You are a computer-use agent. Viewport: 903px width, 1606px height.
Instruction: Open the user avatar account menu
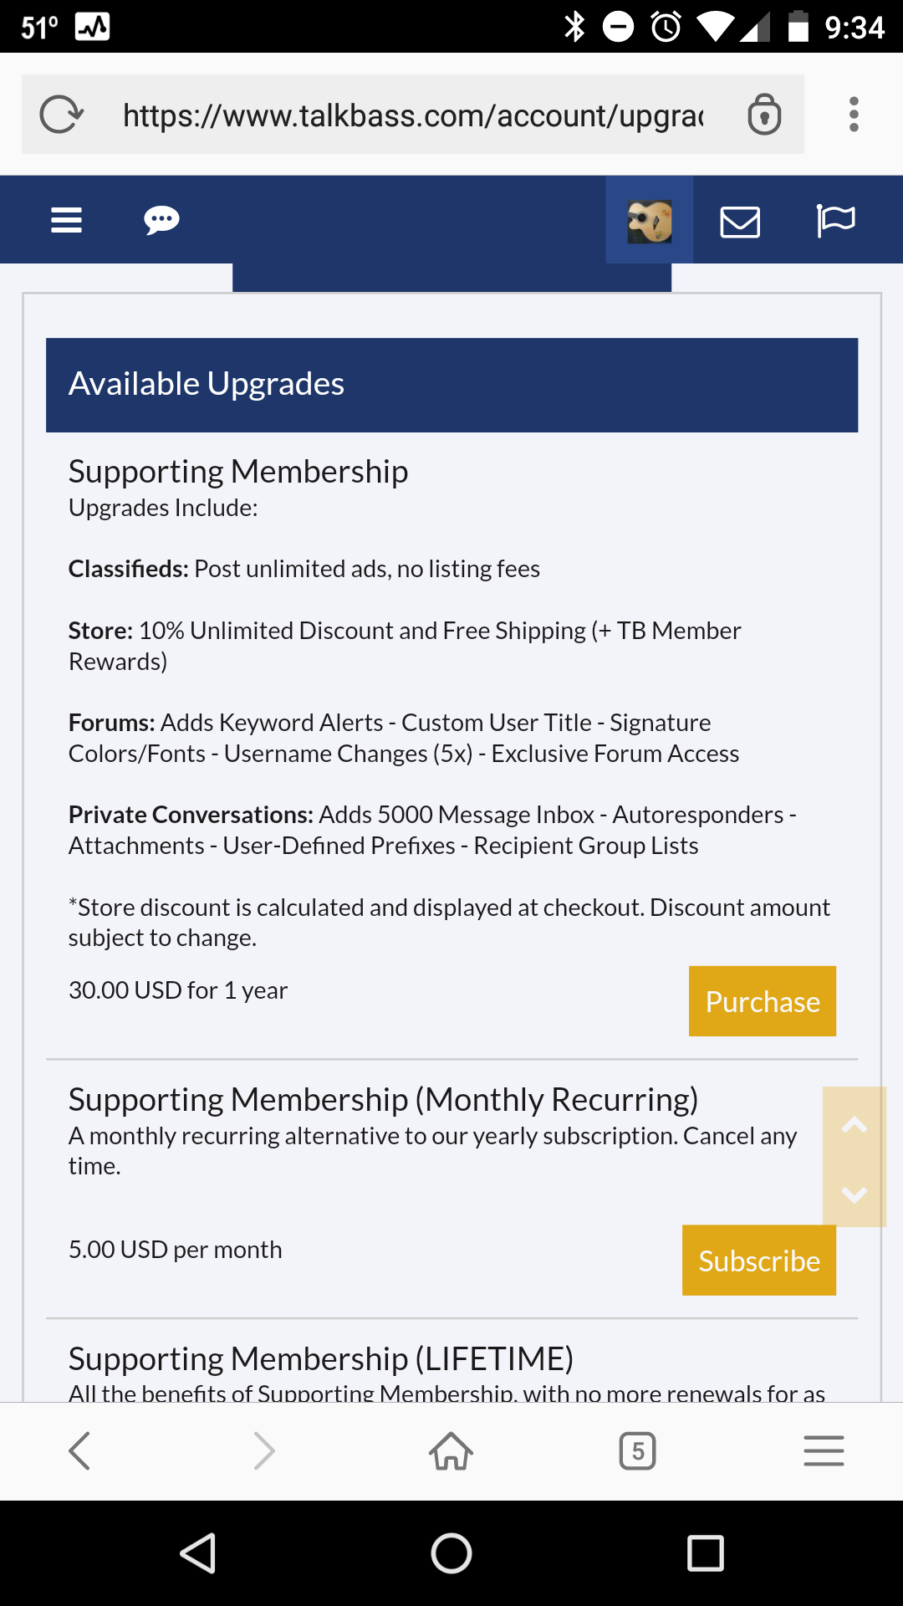pyautogui.click(x=650, y=221)
